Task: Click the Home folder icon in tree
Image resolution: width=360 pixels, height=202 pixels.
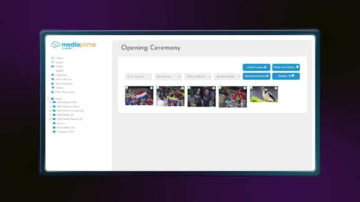Action: [x=52, y=99]
